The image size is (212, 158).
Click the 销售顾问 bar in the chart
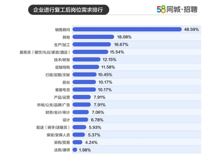(127, 29)
